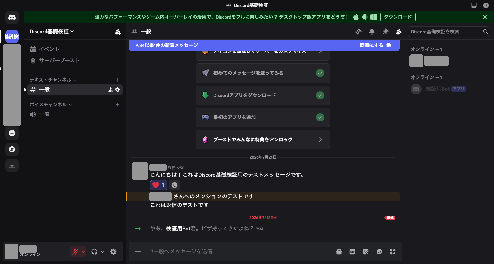This screenshot has width=494, height=264.
Task: Open server discovery compass icon
Action: (x=12, y=149)
